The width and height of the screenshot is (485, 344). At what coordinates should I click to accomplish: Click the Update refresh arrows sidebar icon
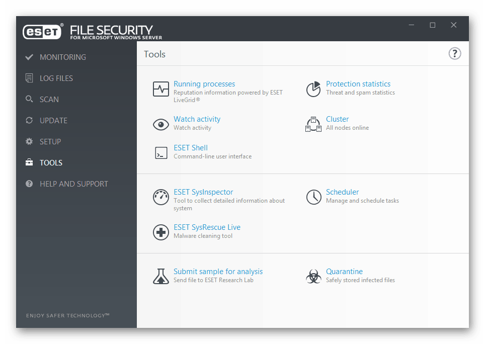click(x=29, y=120)
